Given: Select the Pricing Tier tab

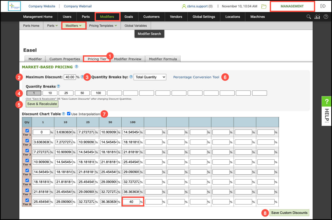Looking at the screenshot, I should click(97, 59).
